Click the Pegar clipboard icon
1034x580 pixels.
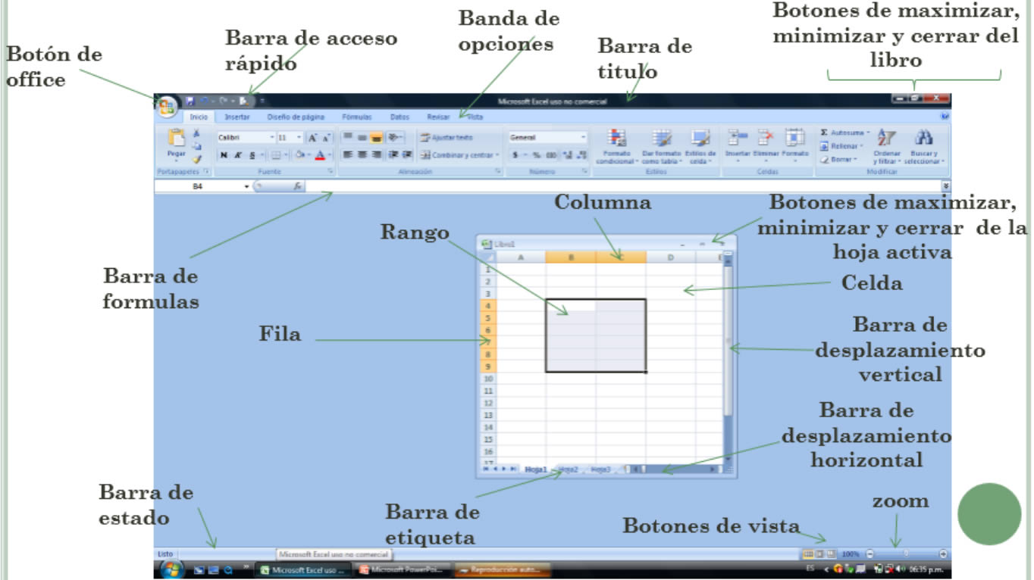176,139
